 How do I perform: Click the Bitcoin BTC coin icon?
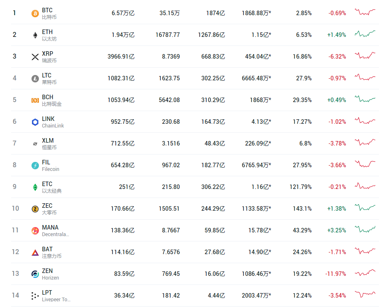(35, 14)
